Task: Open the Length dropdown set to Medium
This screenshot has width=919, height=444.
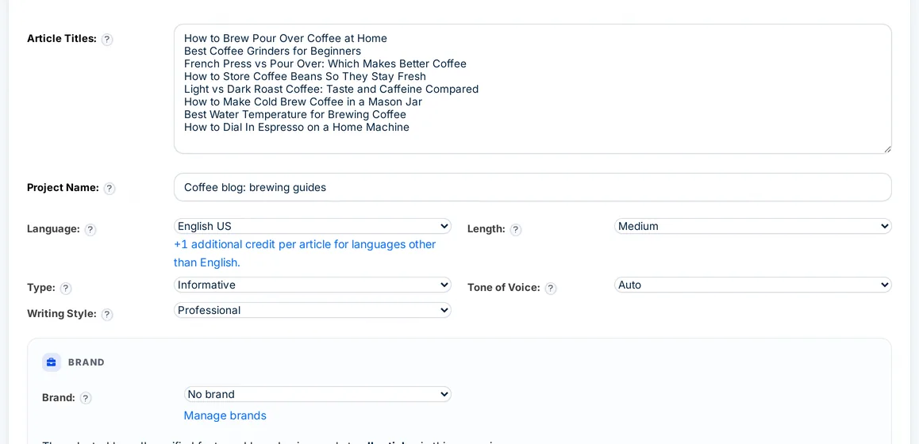Action: point(752,226)
